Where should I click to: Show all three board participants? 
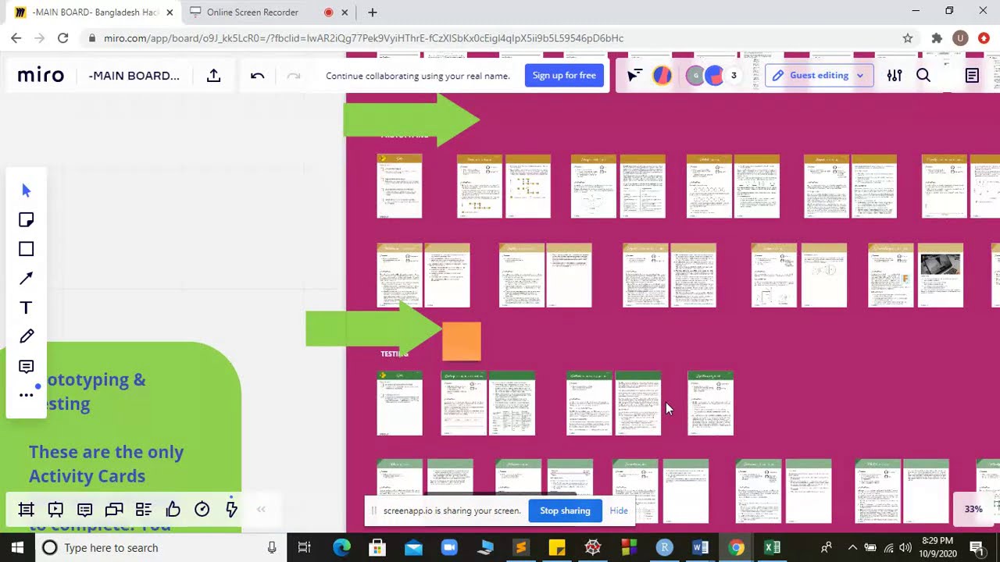734,76
